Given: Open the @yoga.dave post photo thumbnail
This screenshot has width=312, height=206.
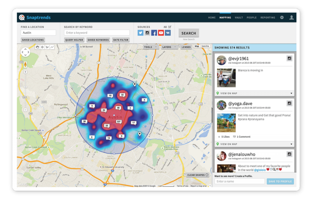Looking at the screenshot, I should point(226,123).
